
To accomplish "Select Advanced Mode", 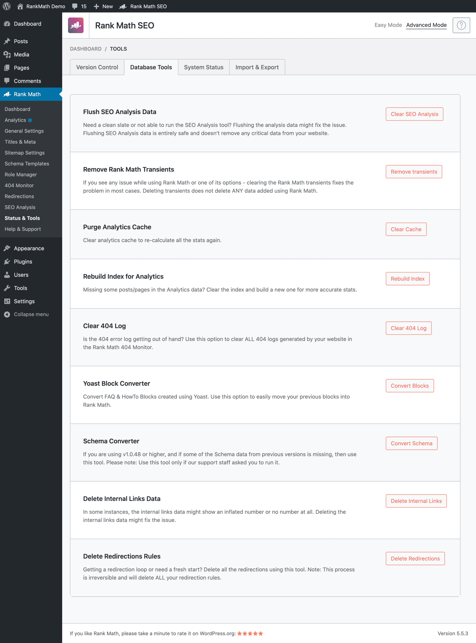I will point(426,25).
